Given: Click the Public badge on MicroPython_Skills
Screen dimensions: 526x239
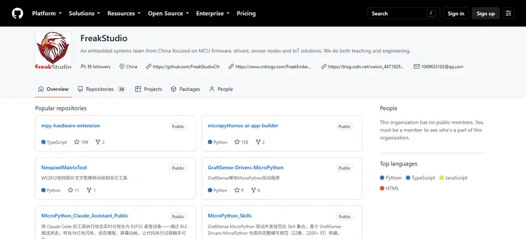Looking at the screenshot, I should (x=344, y=216).
